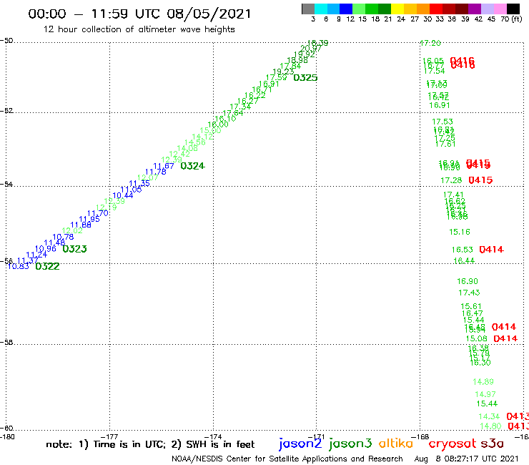Click the pink swatch in the color scale
Screen dimensions: 529x465
pyautogui.click(x=500, y=9)
